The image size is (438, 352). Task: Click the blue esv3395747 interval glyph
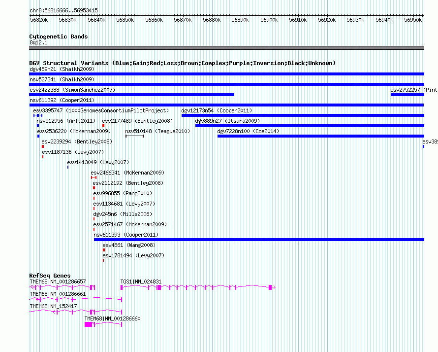pos(38,115)
